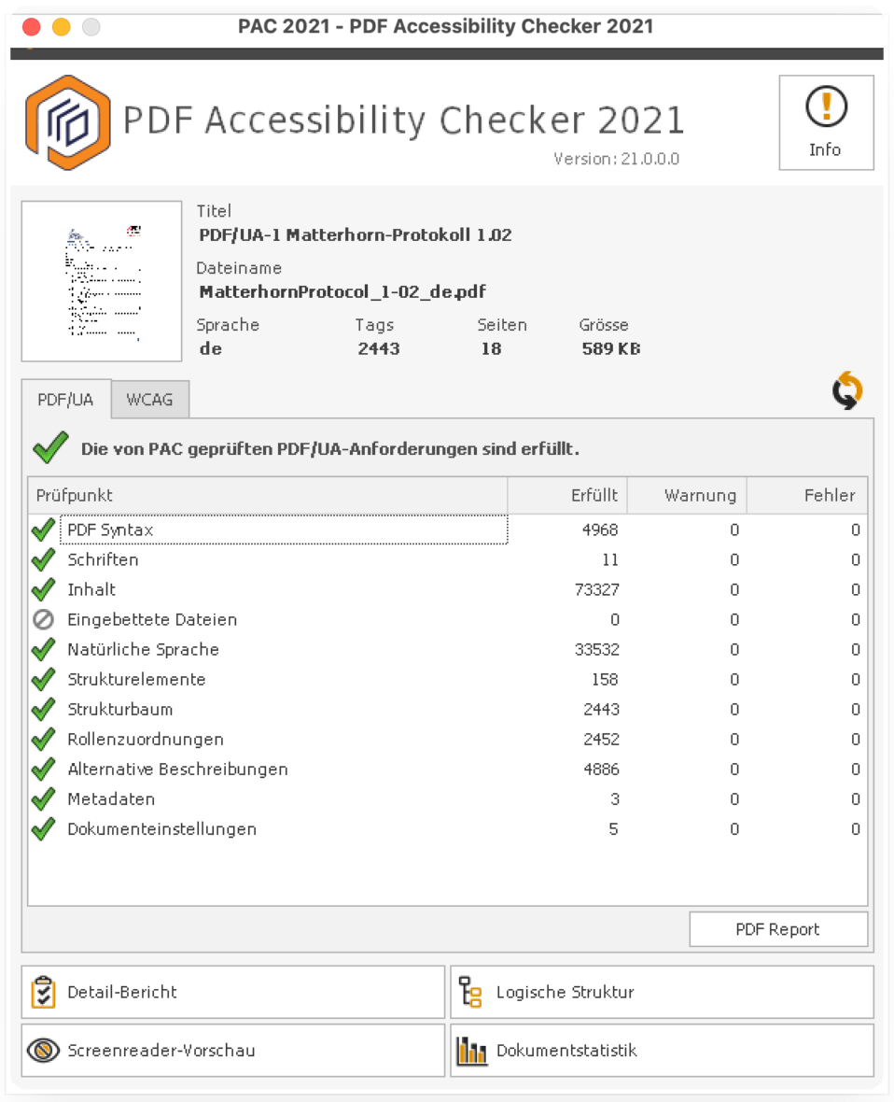Open the Info panel

825,122
